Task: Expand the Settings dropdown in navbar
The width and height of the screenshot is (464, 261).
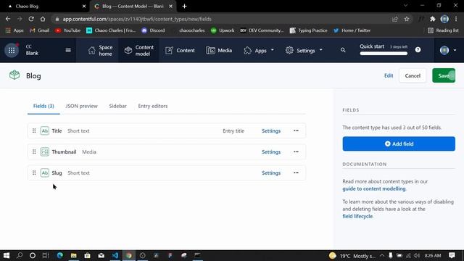Action: pos(304,51)
